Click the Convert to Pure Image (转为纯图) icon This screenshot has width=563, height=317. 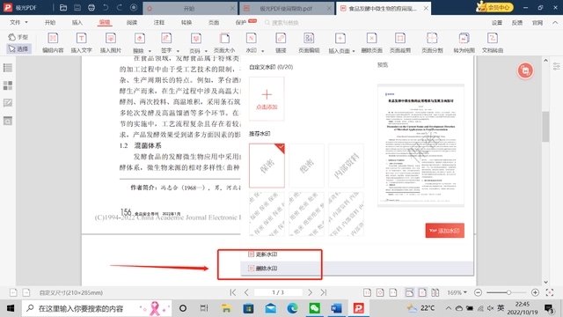pyautogui.click(x=464, y=38)
